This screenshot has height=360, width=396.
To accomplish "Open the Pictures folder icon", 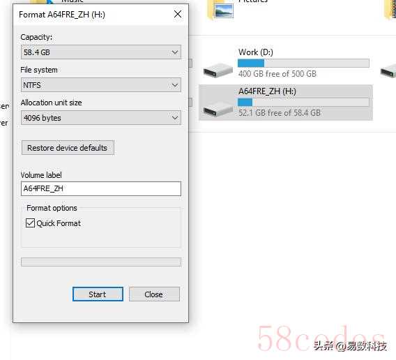I will pyautogui.click(x=220, y=10).
